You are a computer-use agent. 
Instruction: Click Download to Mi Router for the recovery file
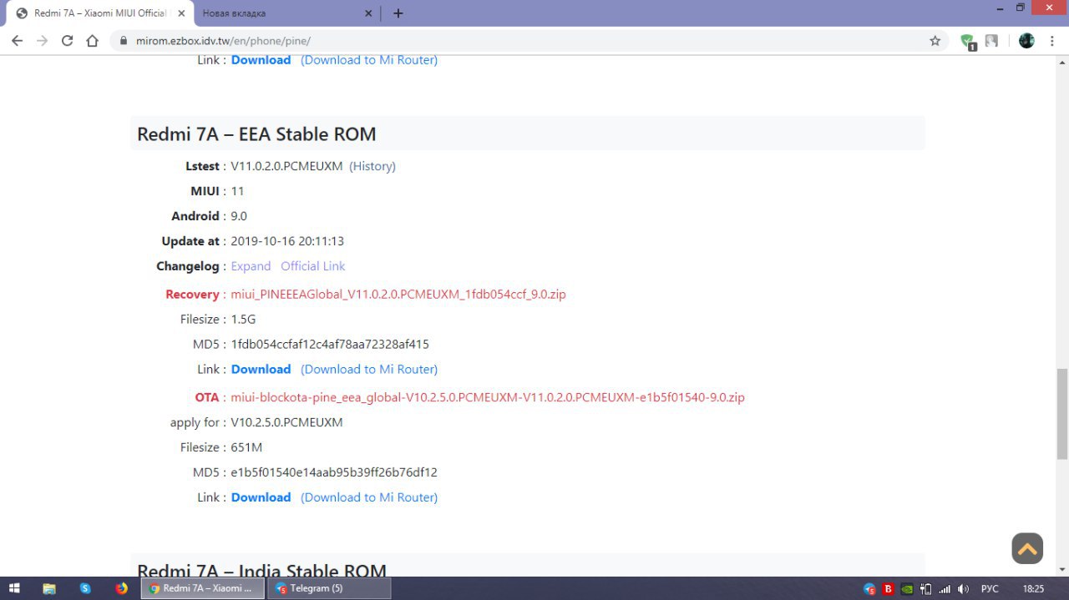tap(369, 369)
